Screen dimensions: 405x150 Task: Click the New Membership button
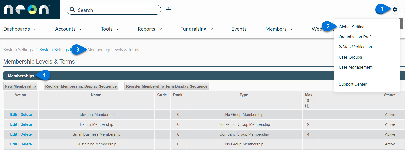click(x=20, y=86)
